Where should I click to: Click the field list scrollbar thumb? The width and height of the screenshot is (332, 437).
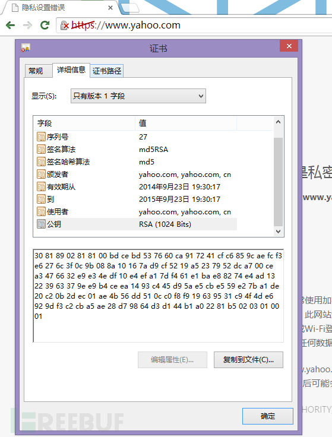(278, 182)
